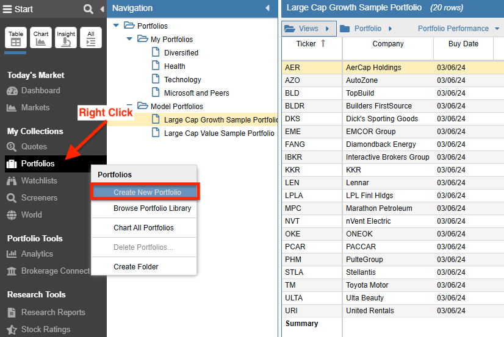Open the Technology portfolio
Screen dimensions: 504x337
(x=182, y=80)
